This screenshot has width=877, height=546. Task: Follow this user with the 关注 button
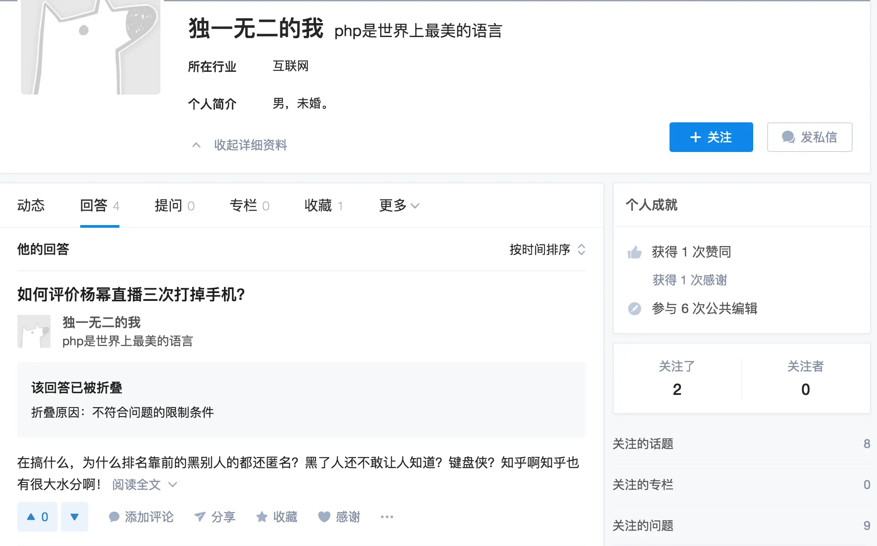[711, 137]
